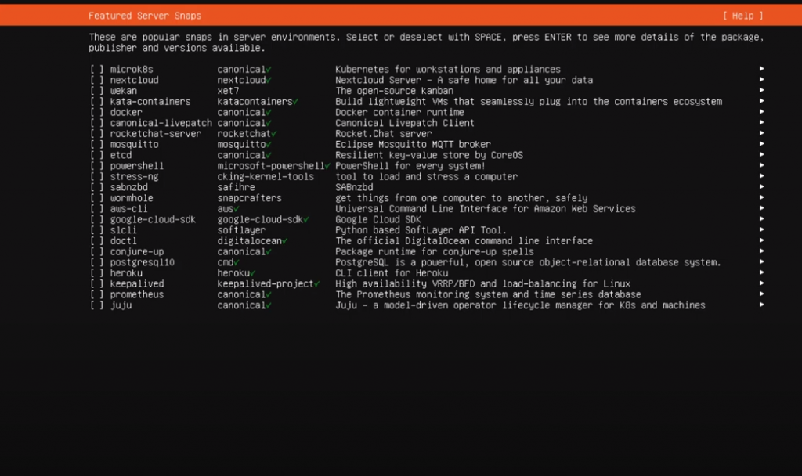Screen dimensions: 802x476
Task: Expand the Canonical Livepatch Client arrow
Action: coord(761,122)
